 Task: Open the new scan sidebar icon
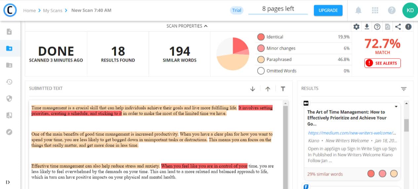coord(9,32)
